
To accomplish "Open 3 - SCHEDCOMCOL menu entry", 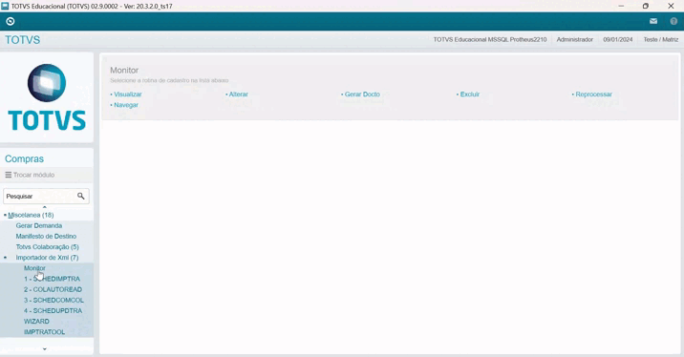I will pyautogui.click(x=53, y=301).
